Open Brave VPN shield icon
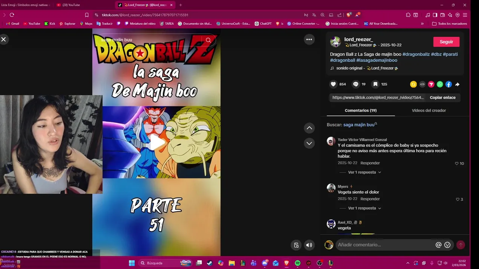 click(457, 15)
